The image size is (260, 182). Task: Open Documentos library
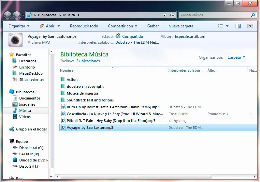(30, 98)
